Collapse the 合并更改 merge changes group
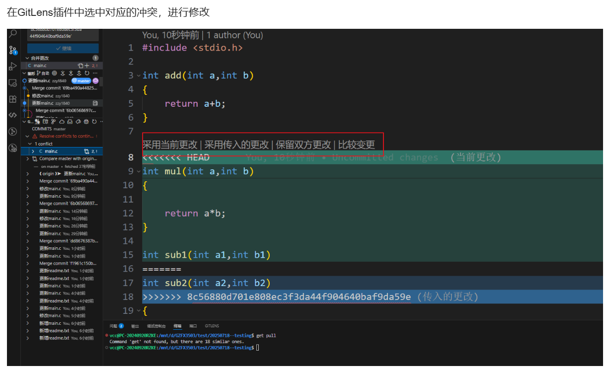Image resolution: width=611 pixels, height=368 pixels. [27, 58]
